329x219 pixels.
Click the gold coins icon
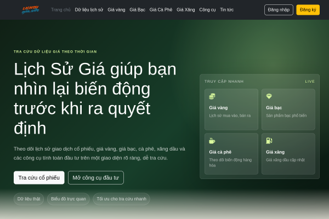click(x=212, y=96)
